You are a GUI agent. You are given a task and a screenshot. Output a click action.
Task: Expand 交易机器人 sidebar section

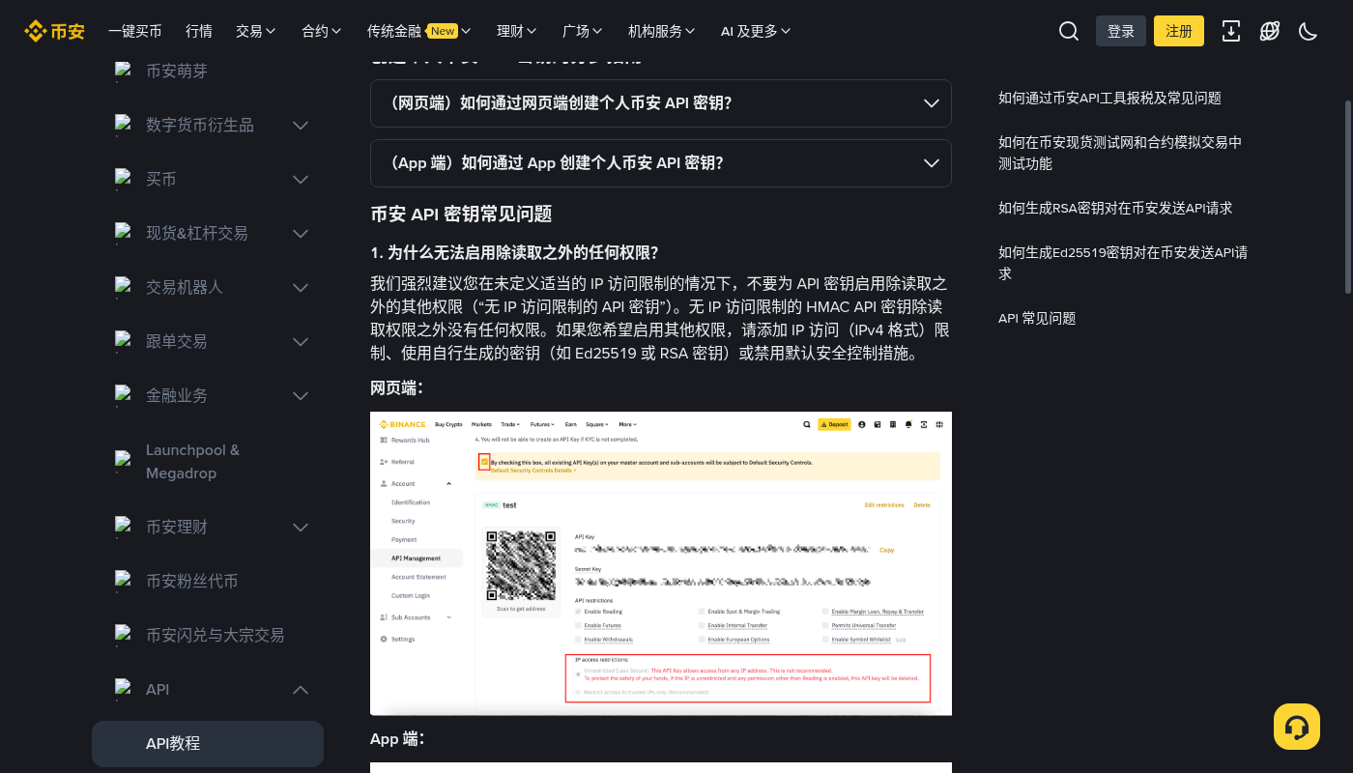tap(301, 288)
